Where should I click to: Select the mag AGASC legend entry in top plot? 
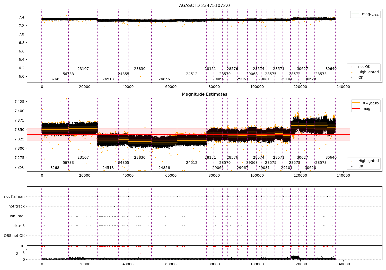(365, 14)
